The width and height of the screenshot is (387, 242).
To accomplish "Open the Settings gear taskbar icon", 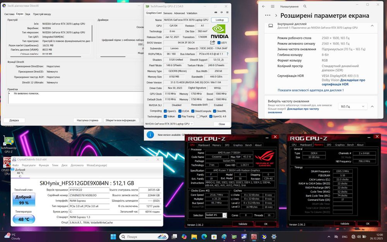I will [274, 237].
